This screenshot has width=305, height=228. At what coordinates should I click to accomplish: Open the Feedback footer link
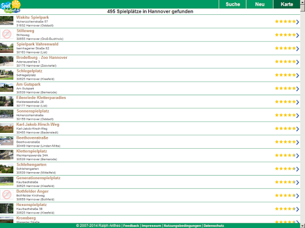pos(131,226)
